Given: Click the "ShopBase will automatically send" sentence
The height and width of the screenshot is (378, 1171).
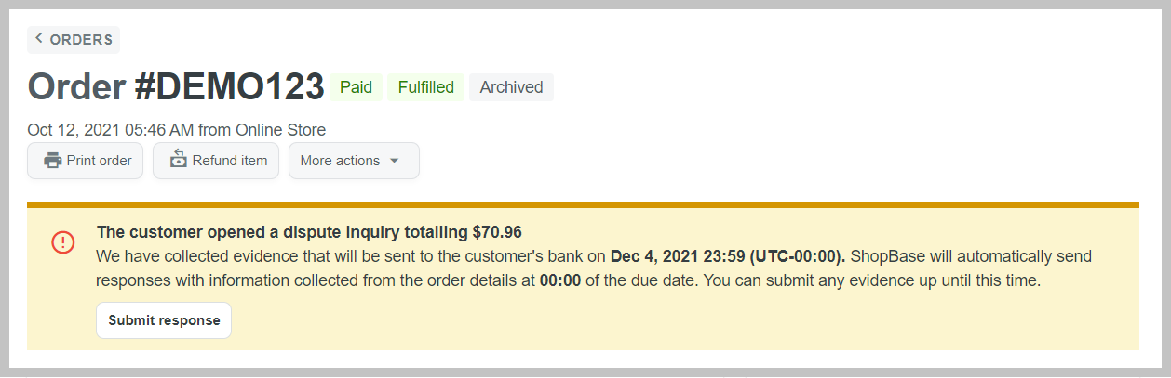Looking at the screenshot, I should pos(971,256).
